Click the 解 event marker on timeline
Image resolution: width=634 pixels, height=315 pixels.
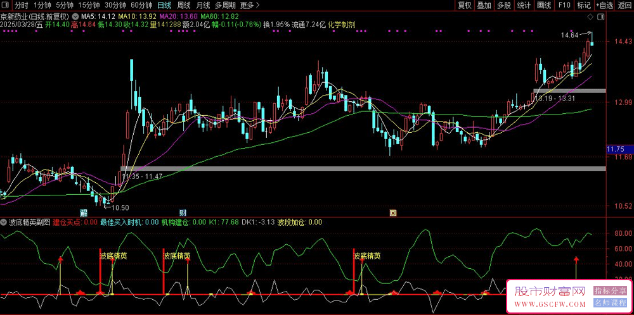[83, 212]
